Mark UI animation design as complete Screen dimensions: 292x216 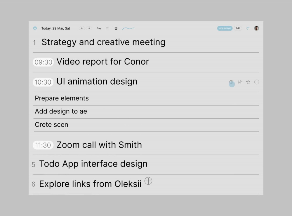coord(257,82)
